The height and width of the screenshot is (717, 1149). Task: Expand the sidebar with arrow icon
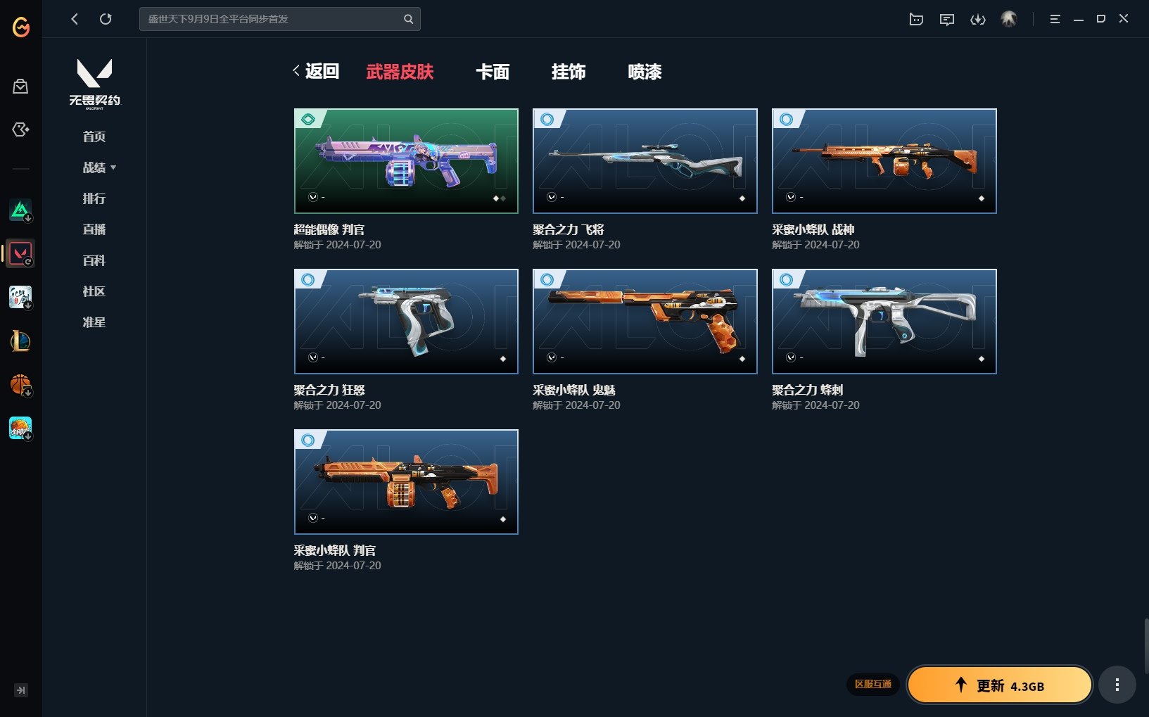[21, 690]
